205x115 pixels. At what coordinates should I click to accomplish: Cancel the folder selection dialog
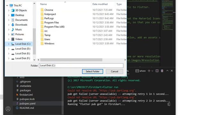[114, 72]
